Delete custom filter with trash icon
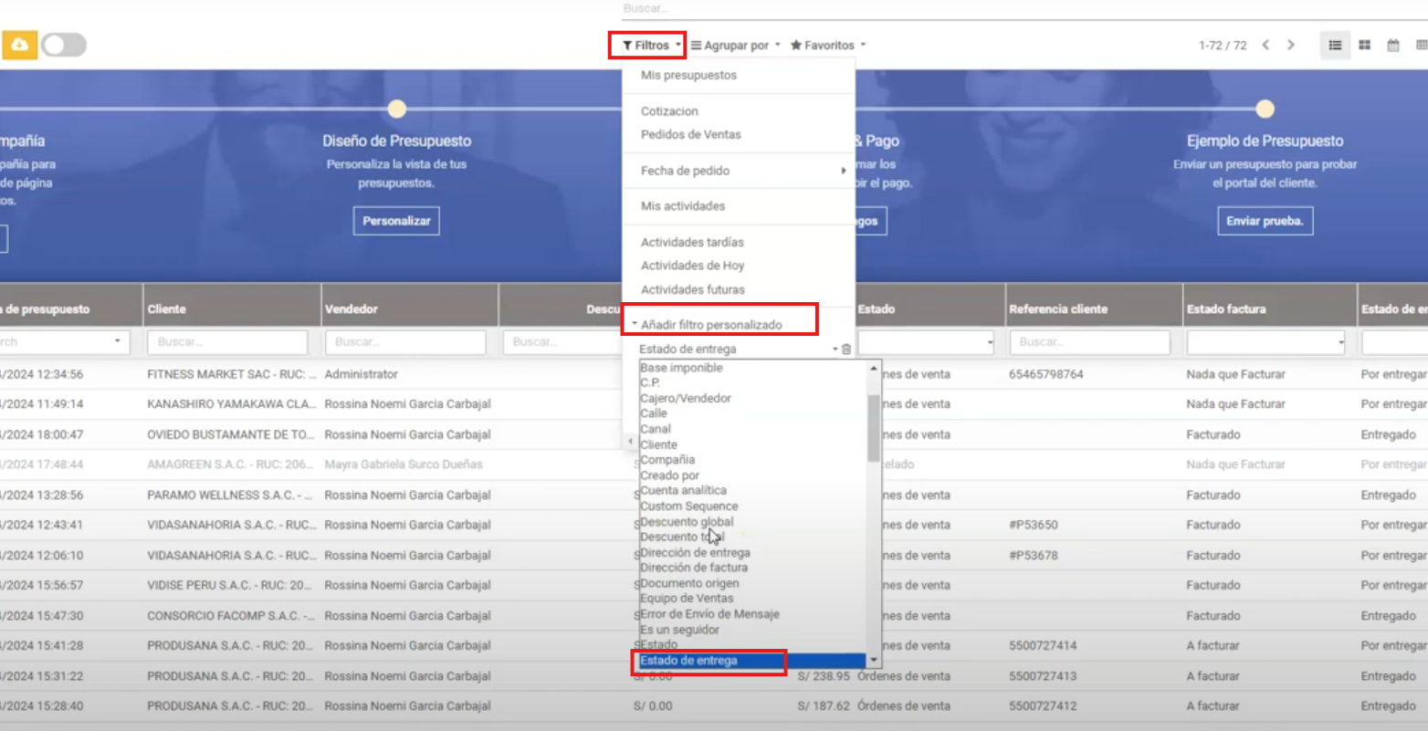Viewport: 1428px width, 731px height. point(846,350)
